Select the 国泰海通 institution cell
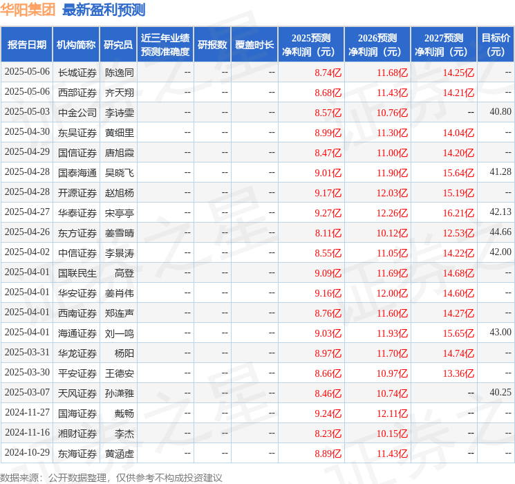The height and width of the screenshot is (484, 515). point(77,173)
